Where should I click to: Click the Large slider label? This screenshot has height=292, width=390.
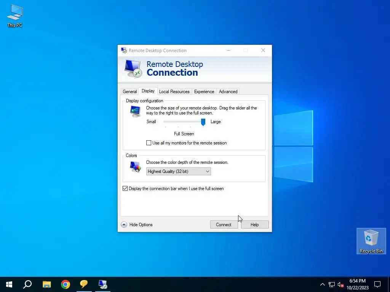(216, 122)
